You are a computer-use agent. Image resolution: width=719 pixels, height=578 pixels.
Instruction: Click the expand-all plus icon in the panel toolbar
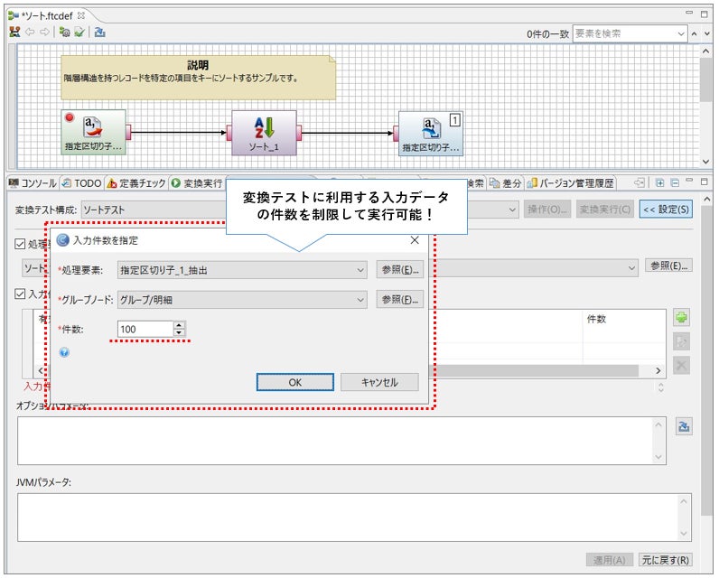tap(660, 183)
